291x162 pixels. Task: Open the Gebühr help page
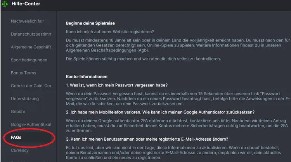(x=19, y=112)
